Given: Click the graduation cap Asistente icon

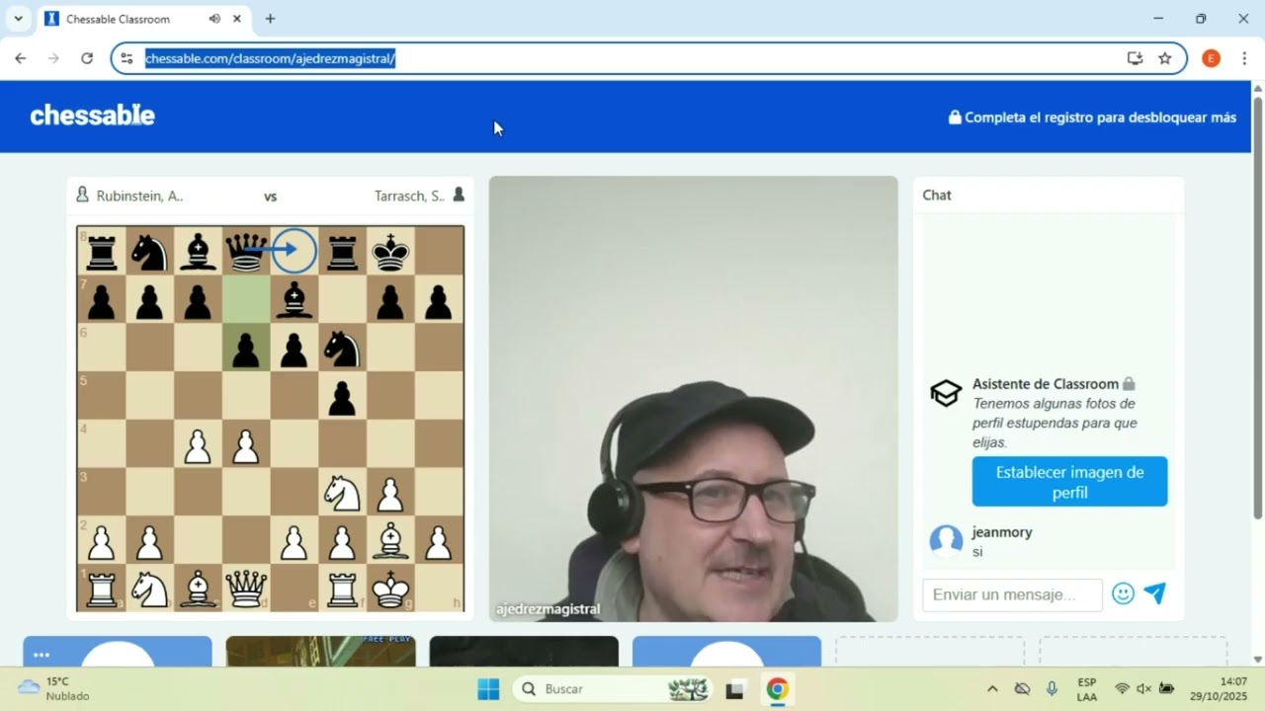Looking at the screenshot, I should 946,393.
